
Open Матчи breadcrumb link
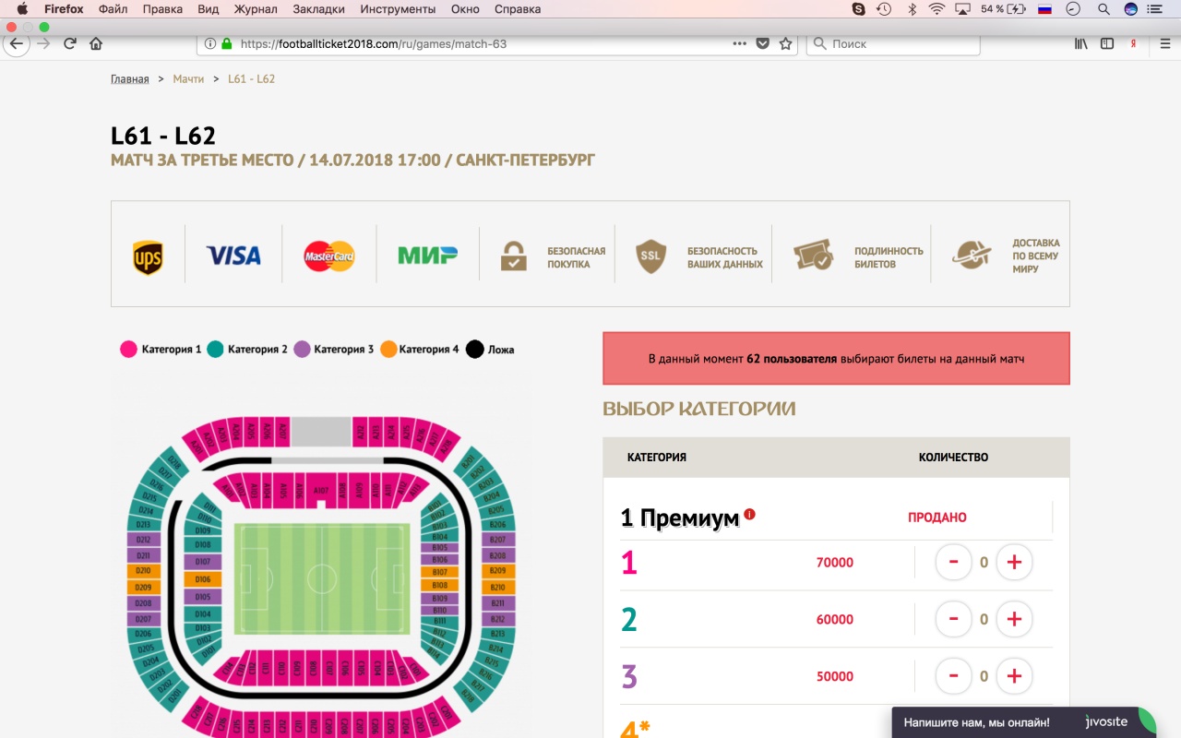click(188, 79)
